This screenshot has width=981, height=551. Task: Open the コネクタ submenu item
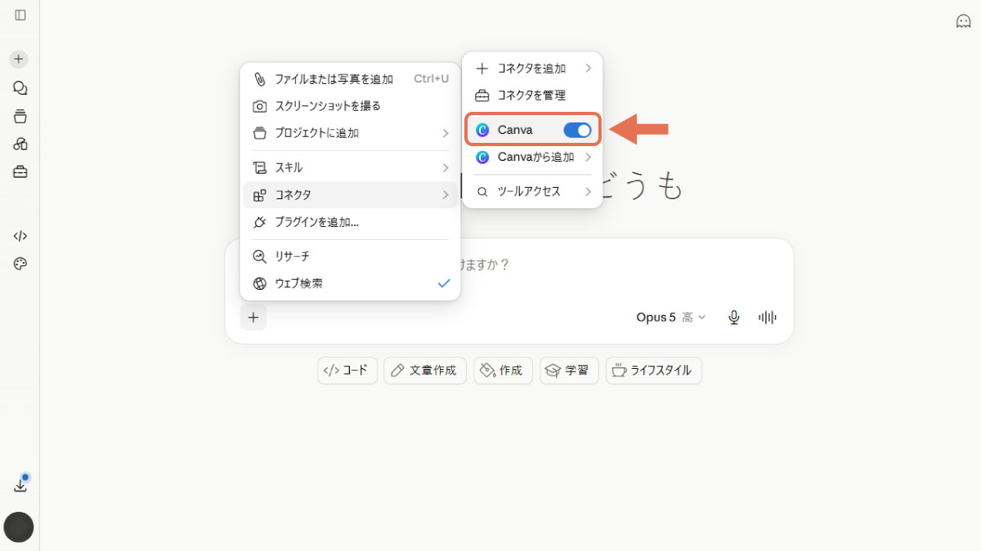(x=350, y=195)
